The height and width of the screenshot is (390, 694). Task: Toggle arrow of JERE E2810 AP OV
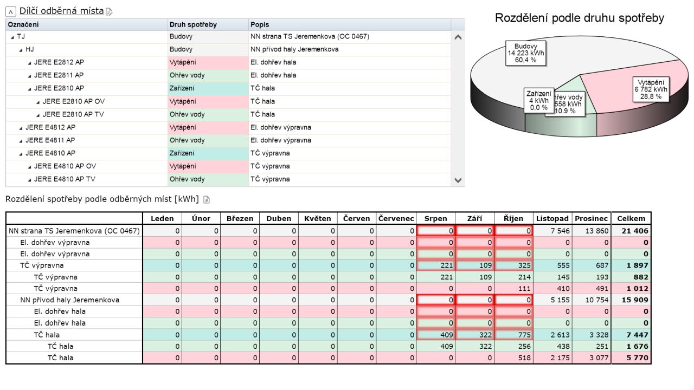[x=38, y=102]
